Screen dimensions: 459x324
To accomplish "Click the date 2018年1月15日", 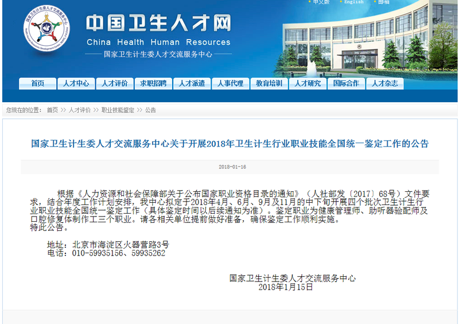I will [x=286, y=287].
